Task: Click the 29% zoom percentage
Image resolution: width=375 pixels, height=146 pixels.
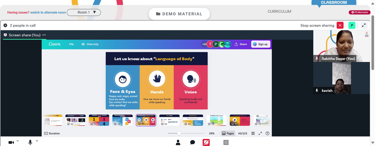Action: (211, 133)
